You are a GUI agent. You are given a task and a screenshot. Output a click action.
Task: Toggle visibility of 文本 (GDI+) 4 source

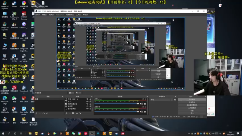[x=87, y=99]
